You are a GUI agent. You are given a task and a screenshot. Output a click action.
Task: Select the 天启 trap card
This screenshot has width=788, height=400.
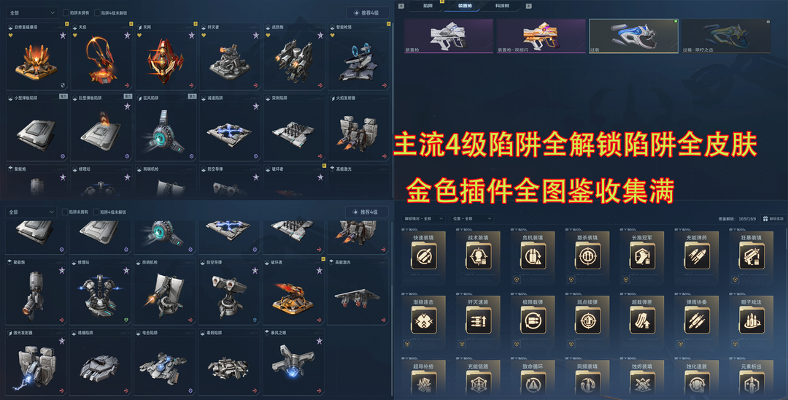point(101,56)
